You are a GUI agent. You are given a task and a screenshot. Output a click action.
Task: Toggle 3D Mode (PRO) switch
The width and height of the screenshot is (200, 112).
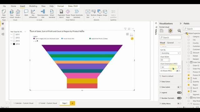pos(178,71)
